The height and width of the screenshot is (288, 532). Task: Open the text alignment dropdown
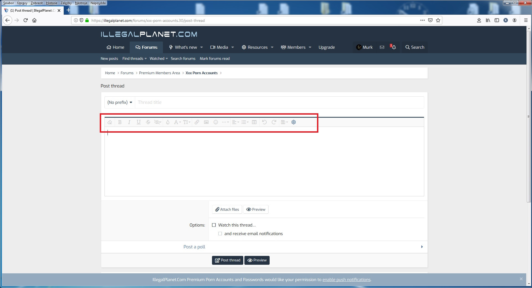tap(236, 122)
